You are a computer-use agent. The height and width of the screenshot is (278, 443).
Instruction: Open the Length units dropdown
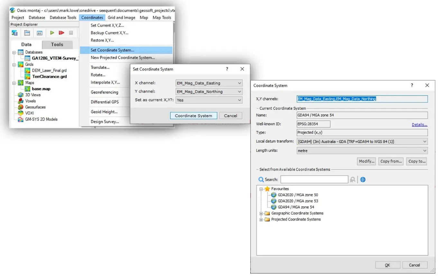[x=425, y=151]
